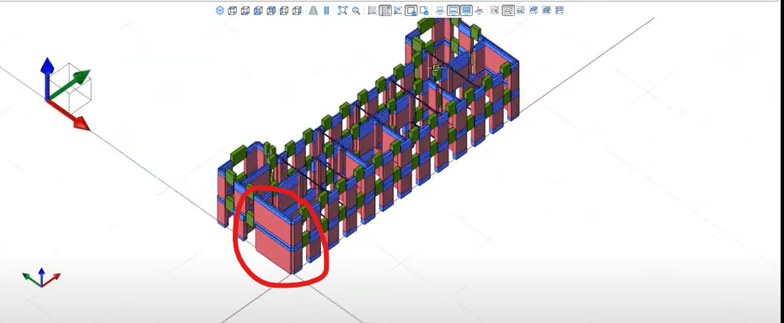Toggle the pressed grid lines button

[x=385, y=10]
